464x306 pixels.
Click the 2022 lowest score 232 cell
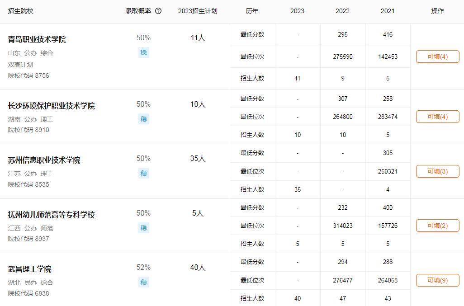[343, 207]
